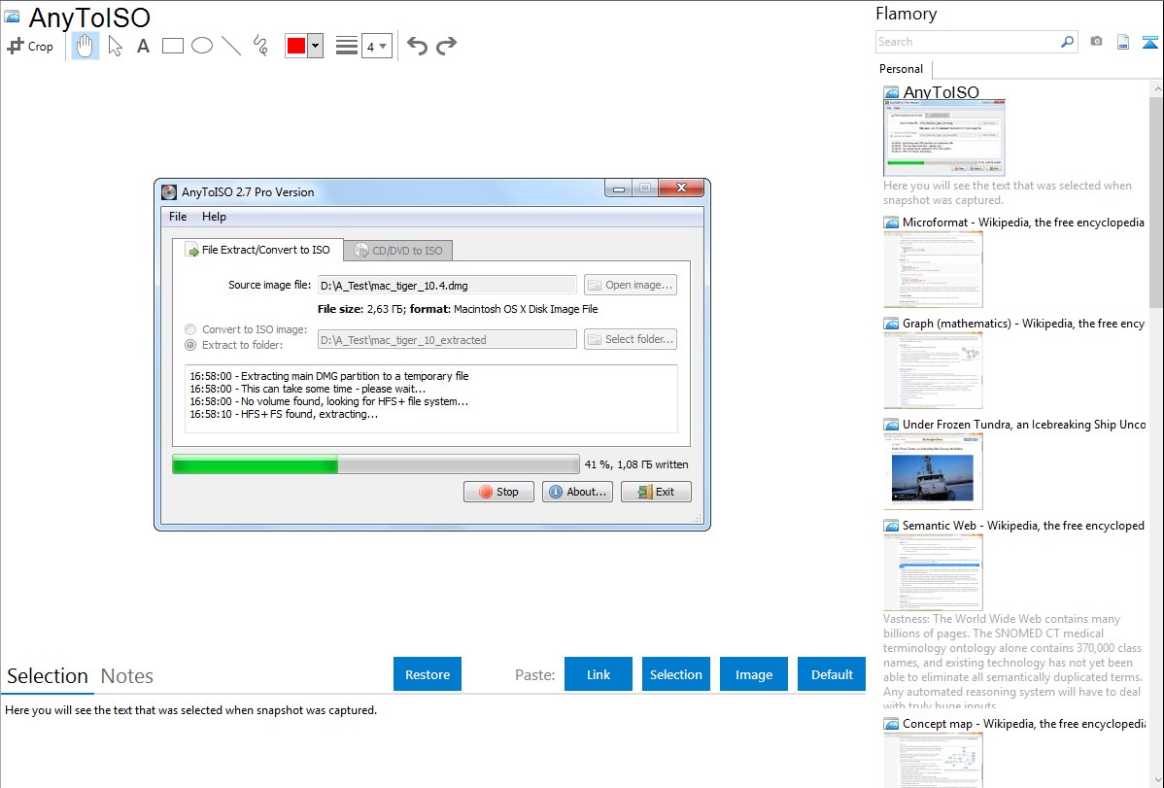Click the search magnifier icon
This screenshot has height=788, width=1164.
[x=1068, y=42]
